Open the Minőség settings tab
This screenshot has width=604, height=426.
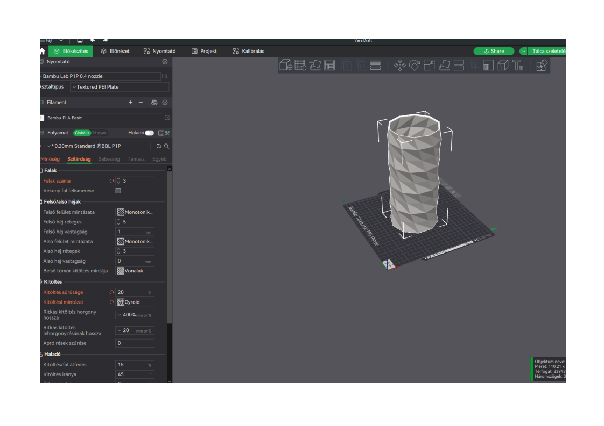50,159
